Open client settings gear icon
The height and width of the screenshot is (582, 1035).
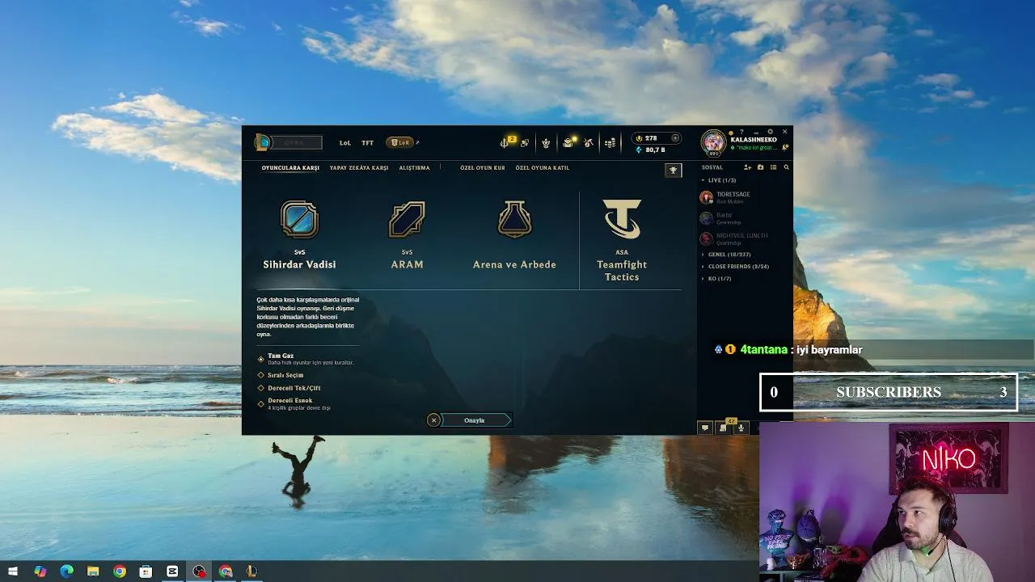(770, 132)
